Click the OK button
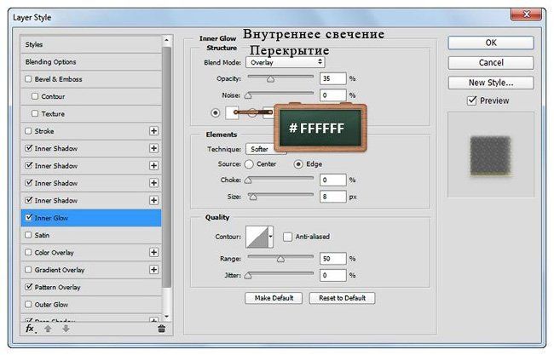 [491, 43]
